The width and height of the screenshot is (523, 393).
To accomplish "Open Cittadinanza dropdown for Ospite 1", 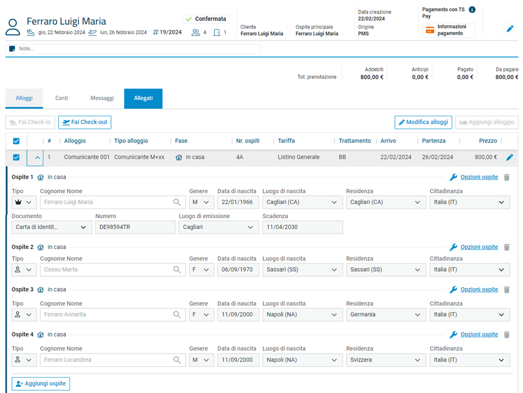I will tap(469, 202).
